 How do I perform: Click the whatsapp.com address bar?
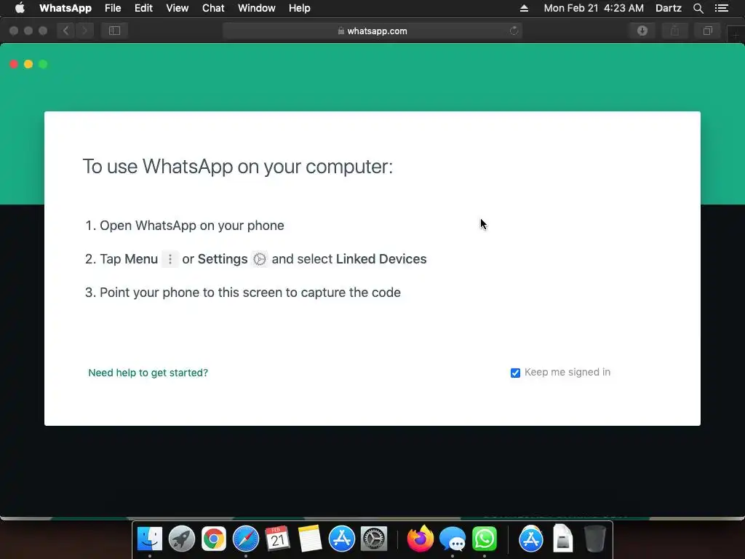point(372,31)
